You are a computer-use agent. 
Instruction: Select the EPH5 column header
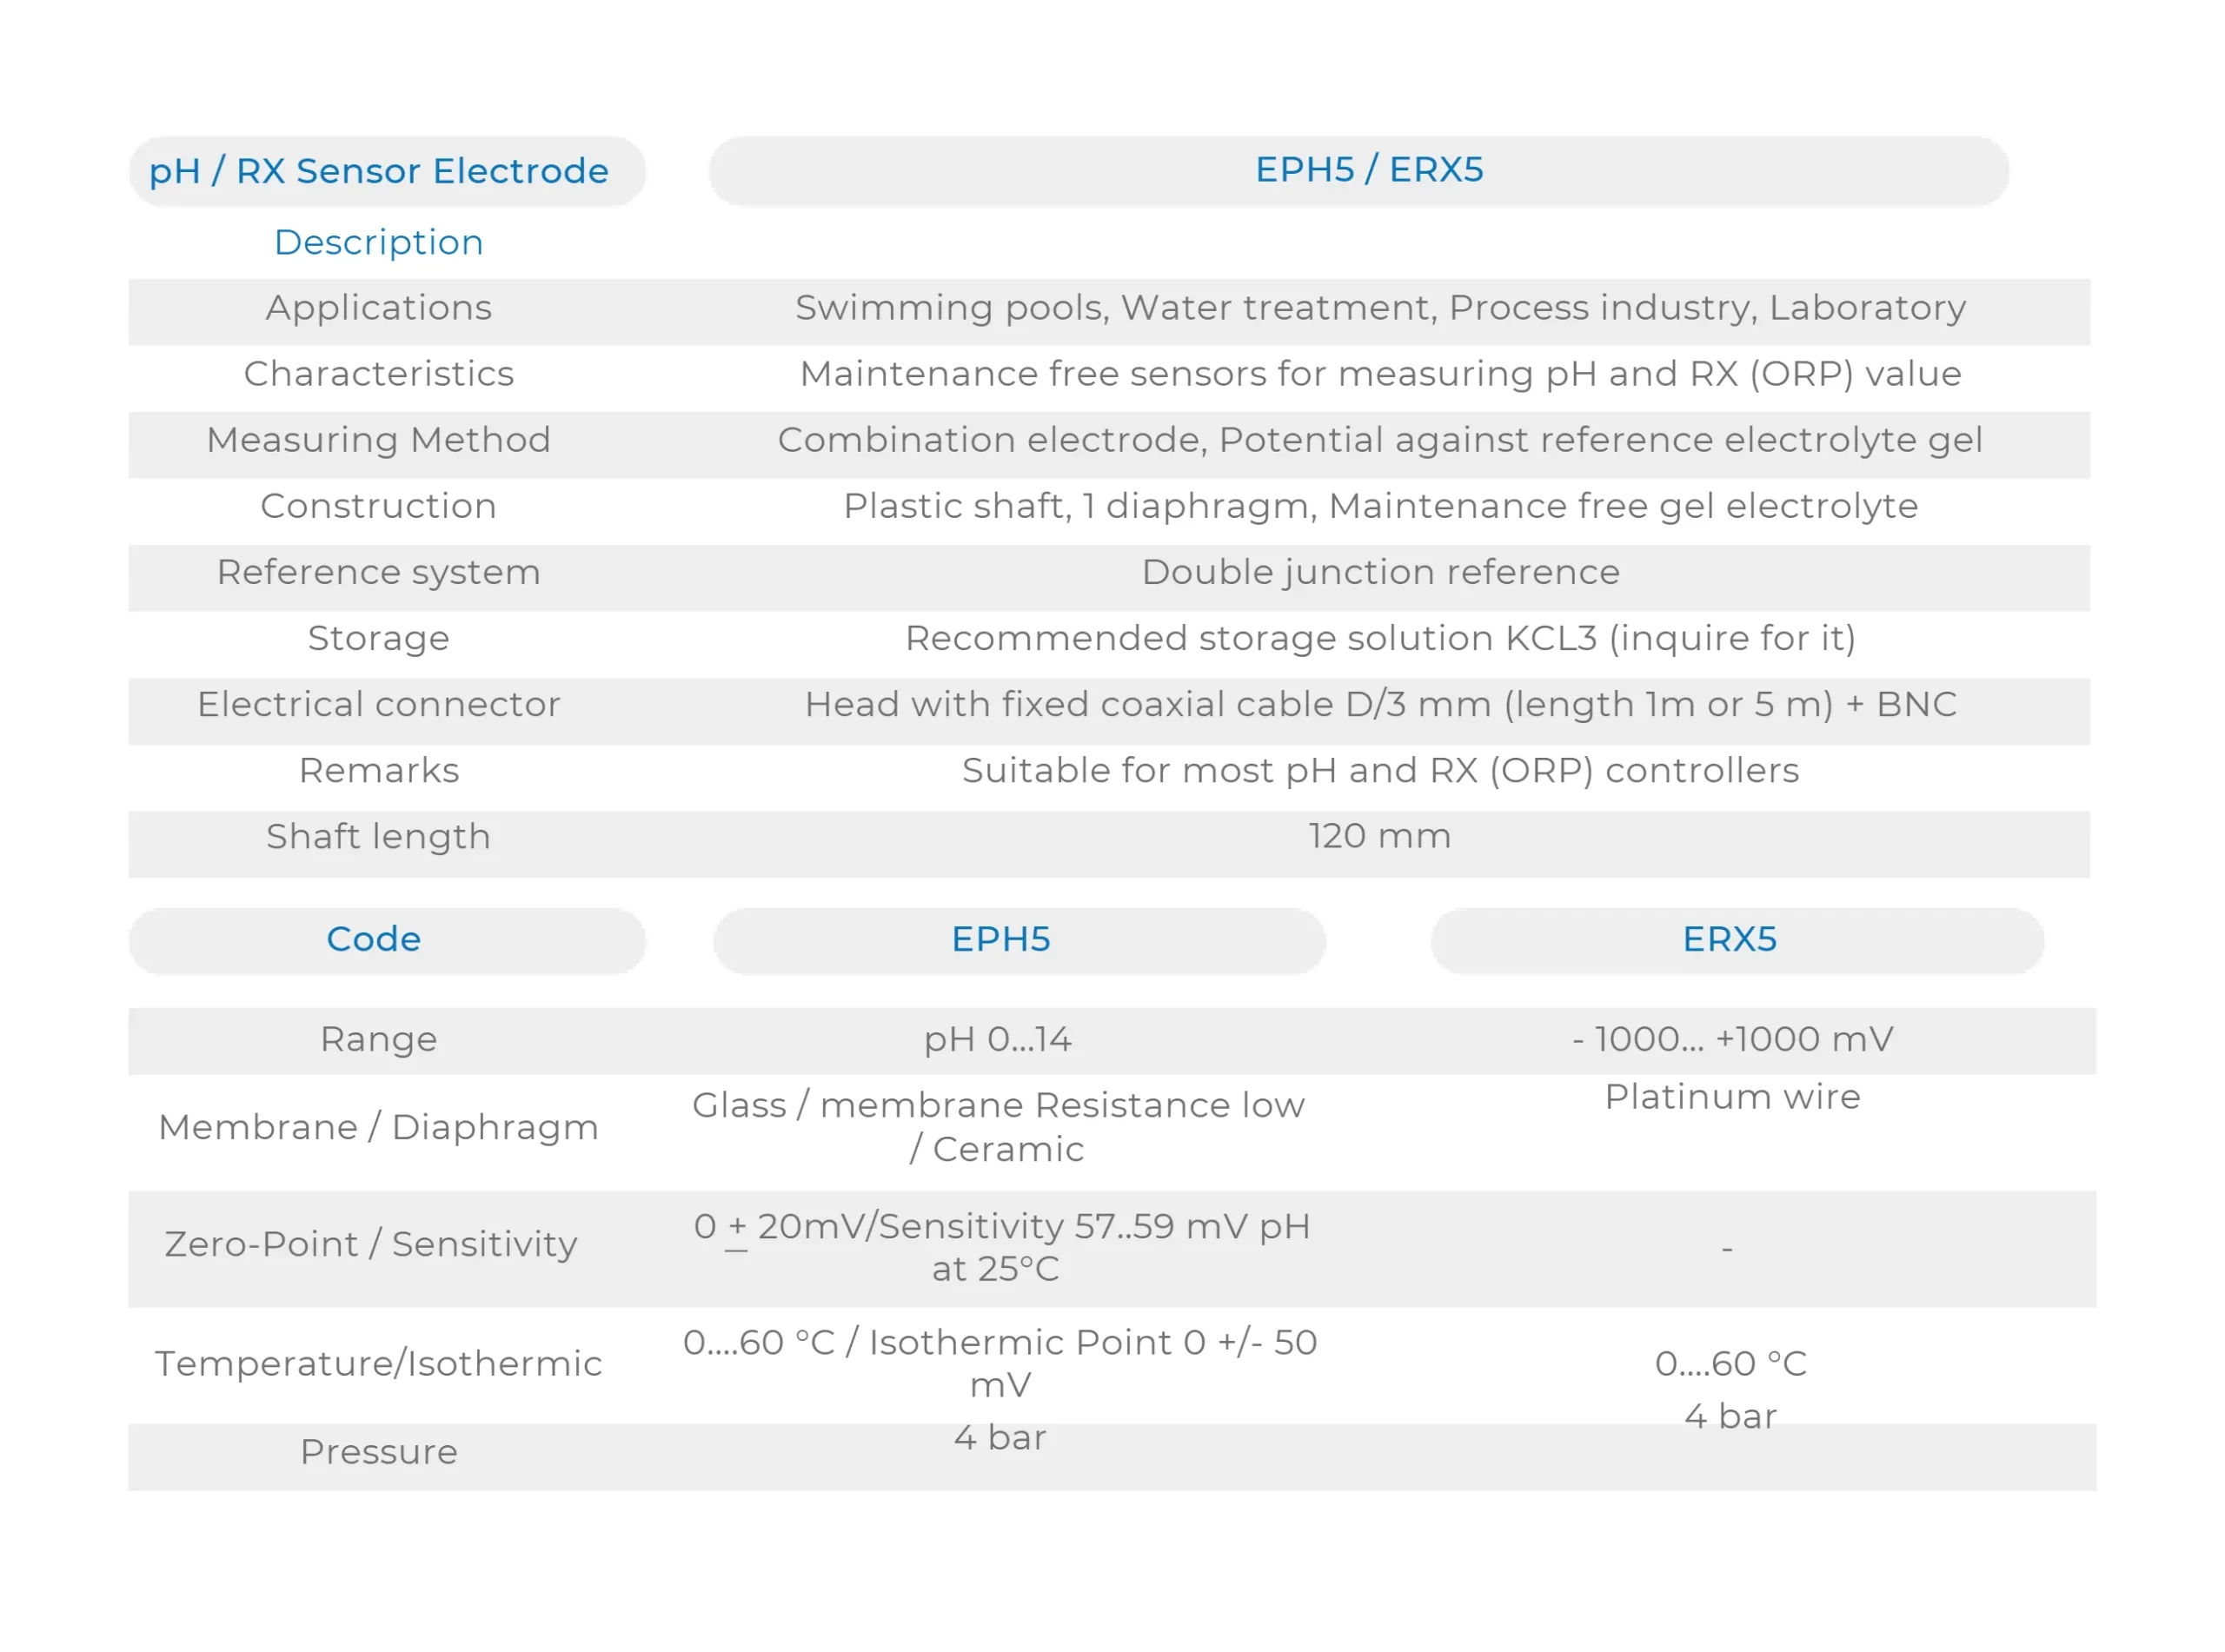1001,939
